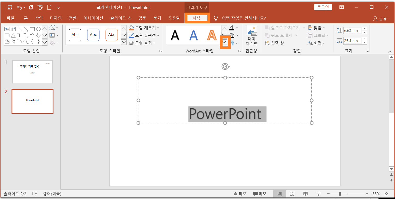
Task: Click the Alt Text (대체 텍스트) icon
Action: [x=252, y=36]
